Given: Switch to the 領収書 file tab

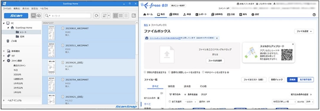Looking at the screenshot, I should click(171, 86).
